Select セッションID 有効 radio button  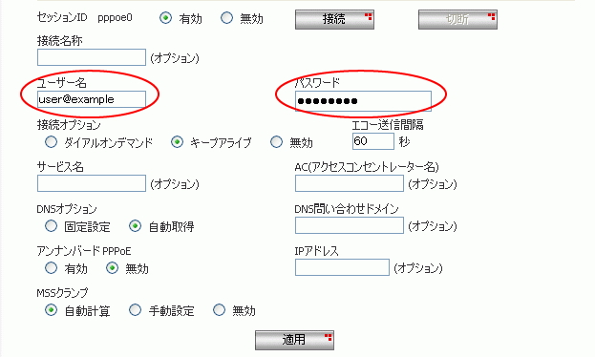[x=165, y=18]
